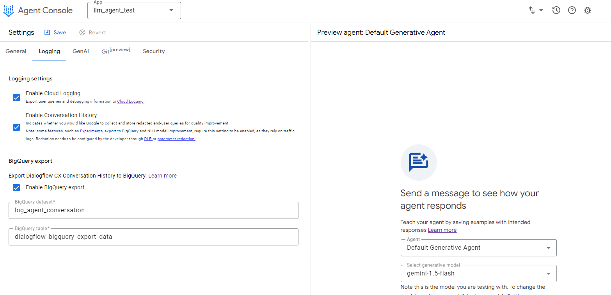Click the panel divider drag handle
The image size is (611, 295).
309,258
